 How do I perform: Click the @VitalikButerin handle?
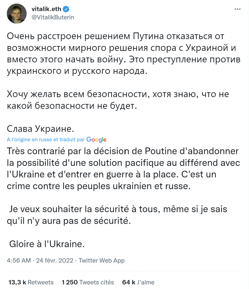(x=53, y=17)
